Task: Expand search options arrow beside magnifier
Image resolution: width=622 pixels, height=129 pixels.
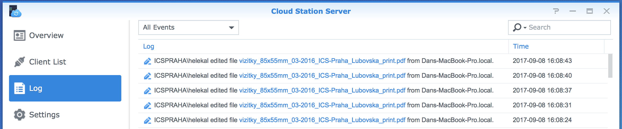Action: pos(525,28)
